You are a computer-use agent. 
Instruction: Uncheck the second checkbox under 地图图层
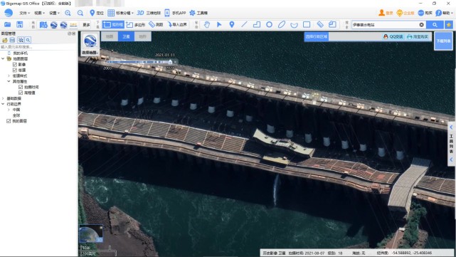tap(15, 70)
